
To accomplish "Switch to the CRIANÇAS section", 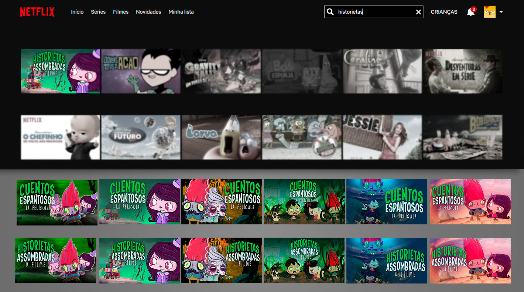I will [444, 12].
